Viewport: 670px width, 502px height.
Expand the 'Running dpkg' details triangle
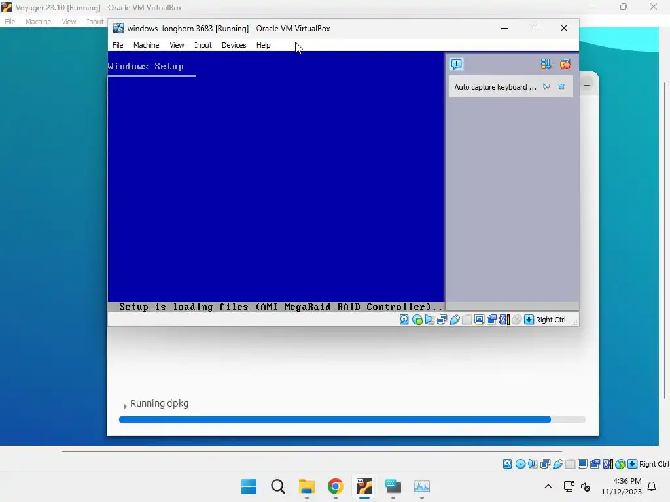point(125,406)
